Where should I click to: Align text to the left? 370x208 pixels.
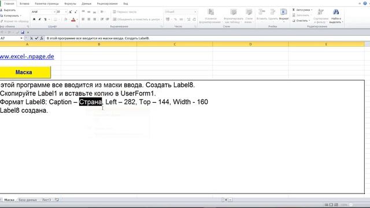[83, 19]
